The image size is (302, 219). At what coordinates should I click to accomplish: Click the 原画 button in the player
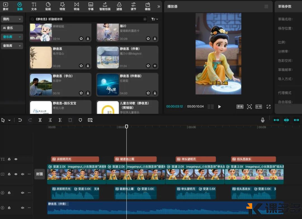pos(240,106)
